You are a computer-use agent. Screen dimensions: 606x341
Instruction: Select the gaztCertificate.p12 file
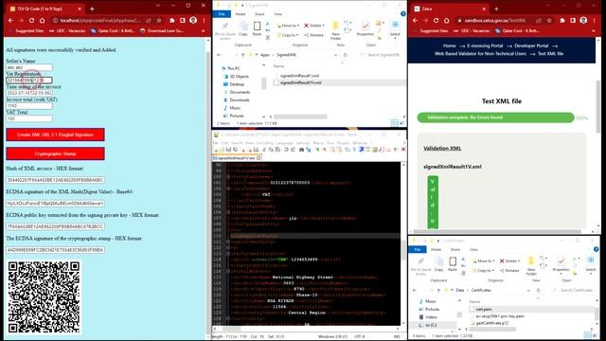coord(492,323)
